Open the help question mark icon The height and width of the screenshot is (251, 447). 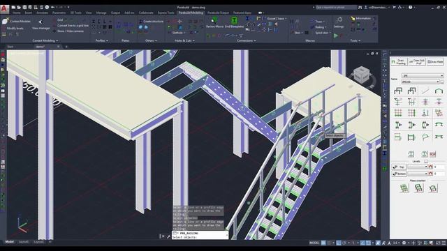tap(410, 8)
